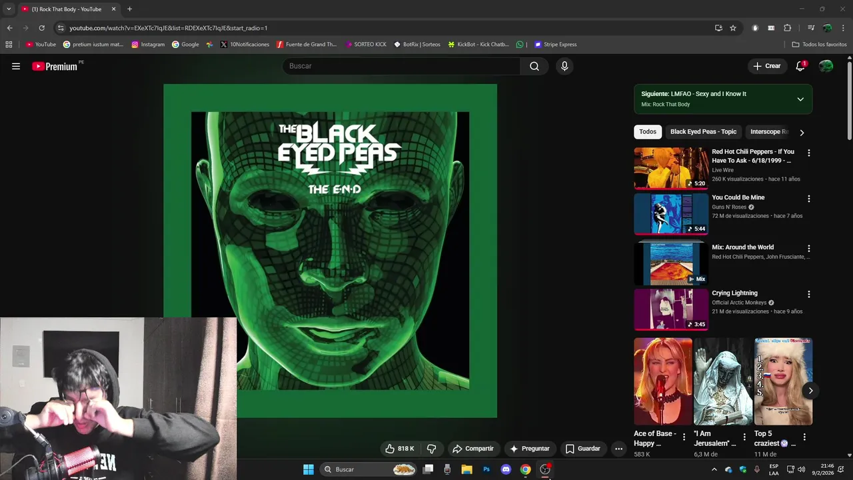Open Chrome tab search dropdown
Viewport: 853px width, 480px height.
coord(9,9)
